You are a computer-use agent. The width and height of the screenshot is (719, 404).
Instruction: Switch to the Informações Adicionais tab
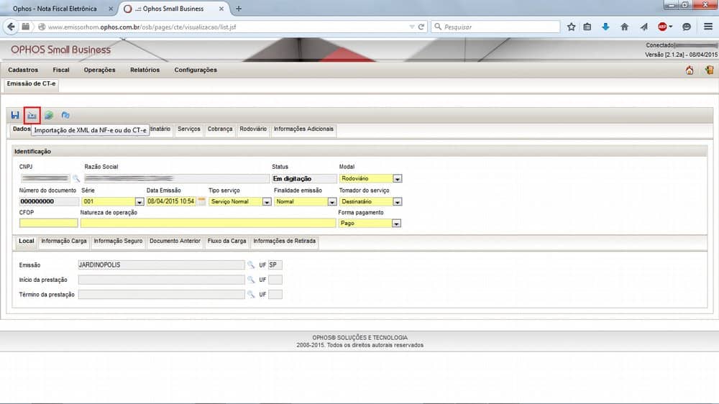coord(303,129)
